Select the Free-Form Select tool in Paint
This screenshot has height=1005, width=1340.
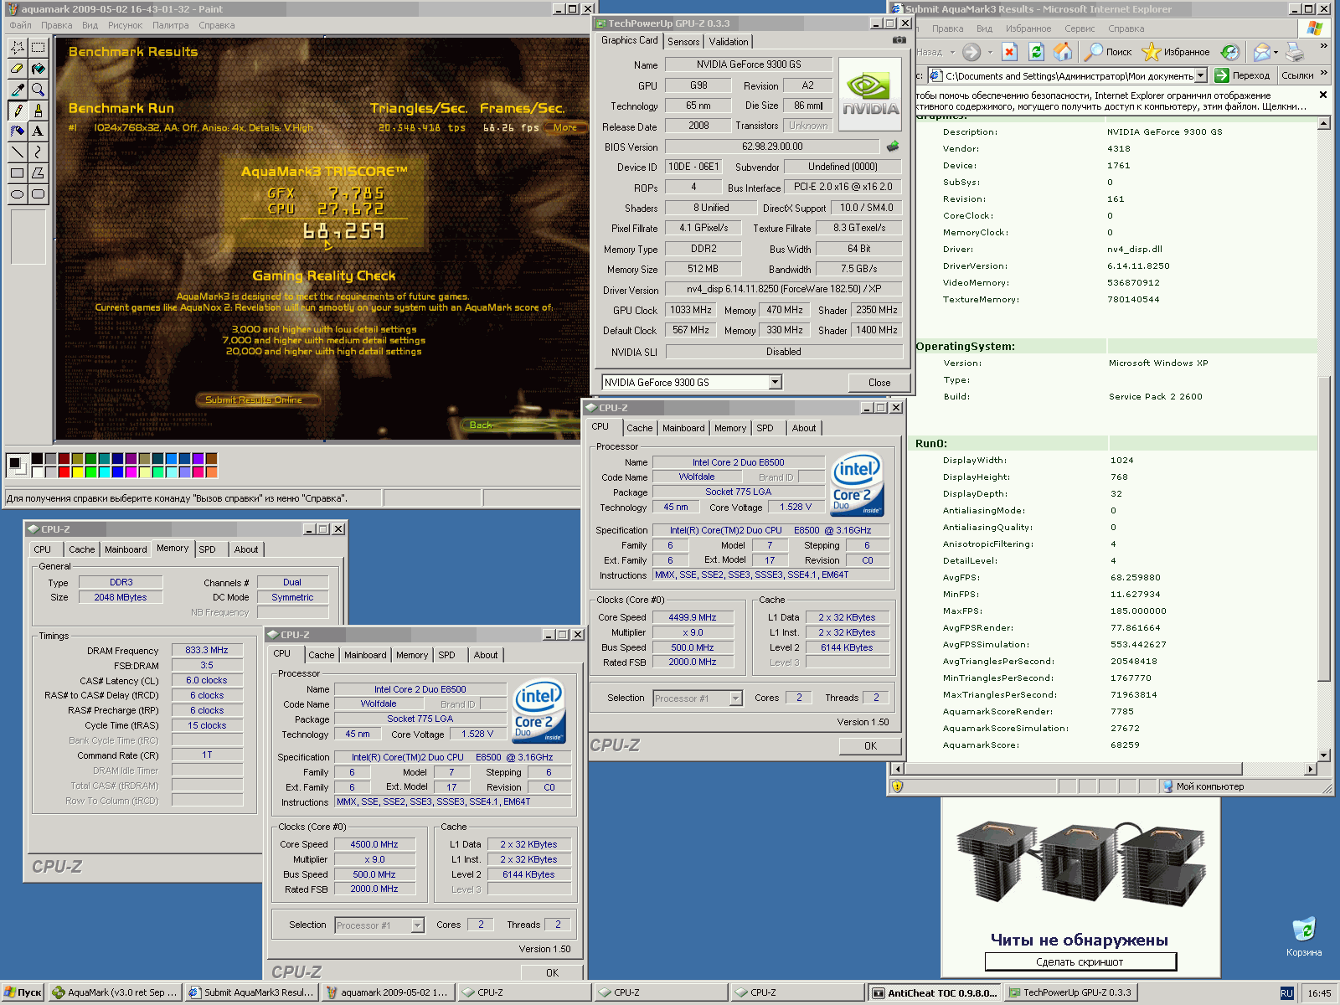[18, 48]
